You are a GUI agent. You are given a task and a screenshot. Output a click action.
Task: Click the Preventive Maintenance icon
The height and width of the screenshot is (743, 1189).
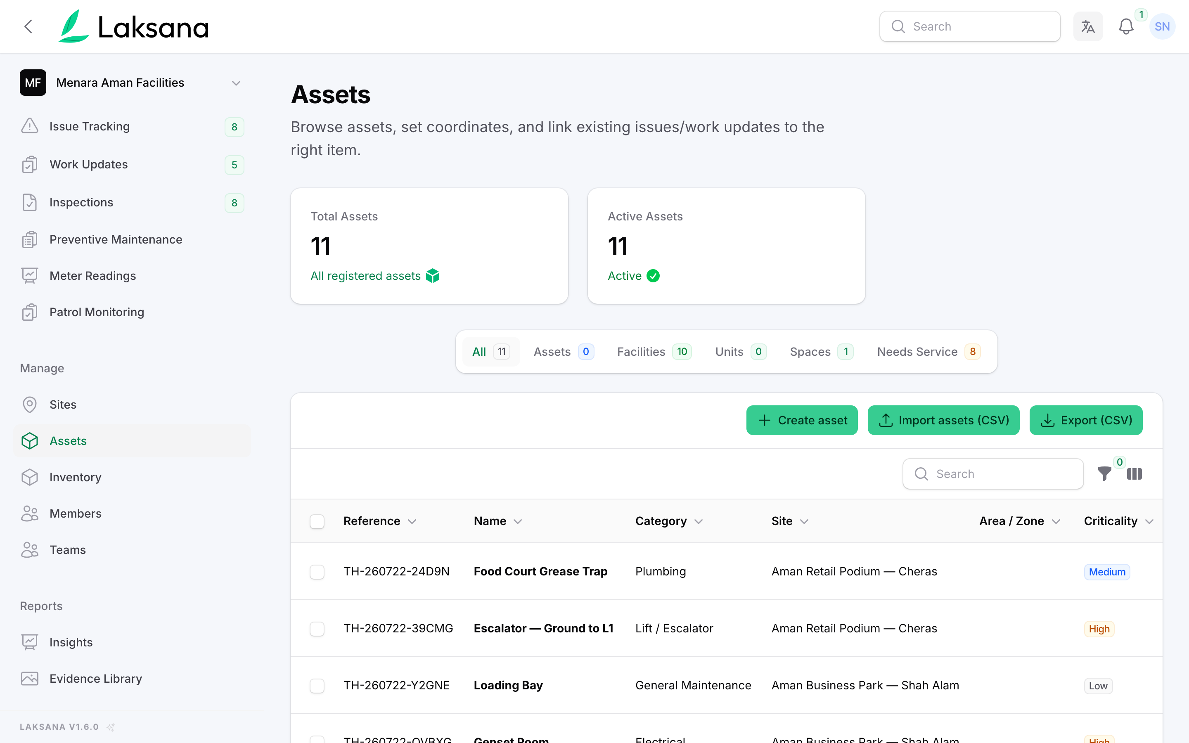pos(29,239)
